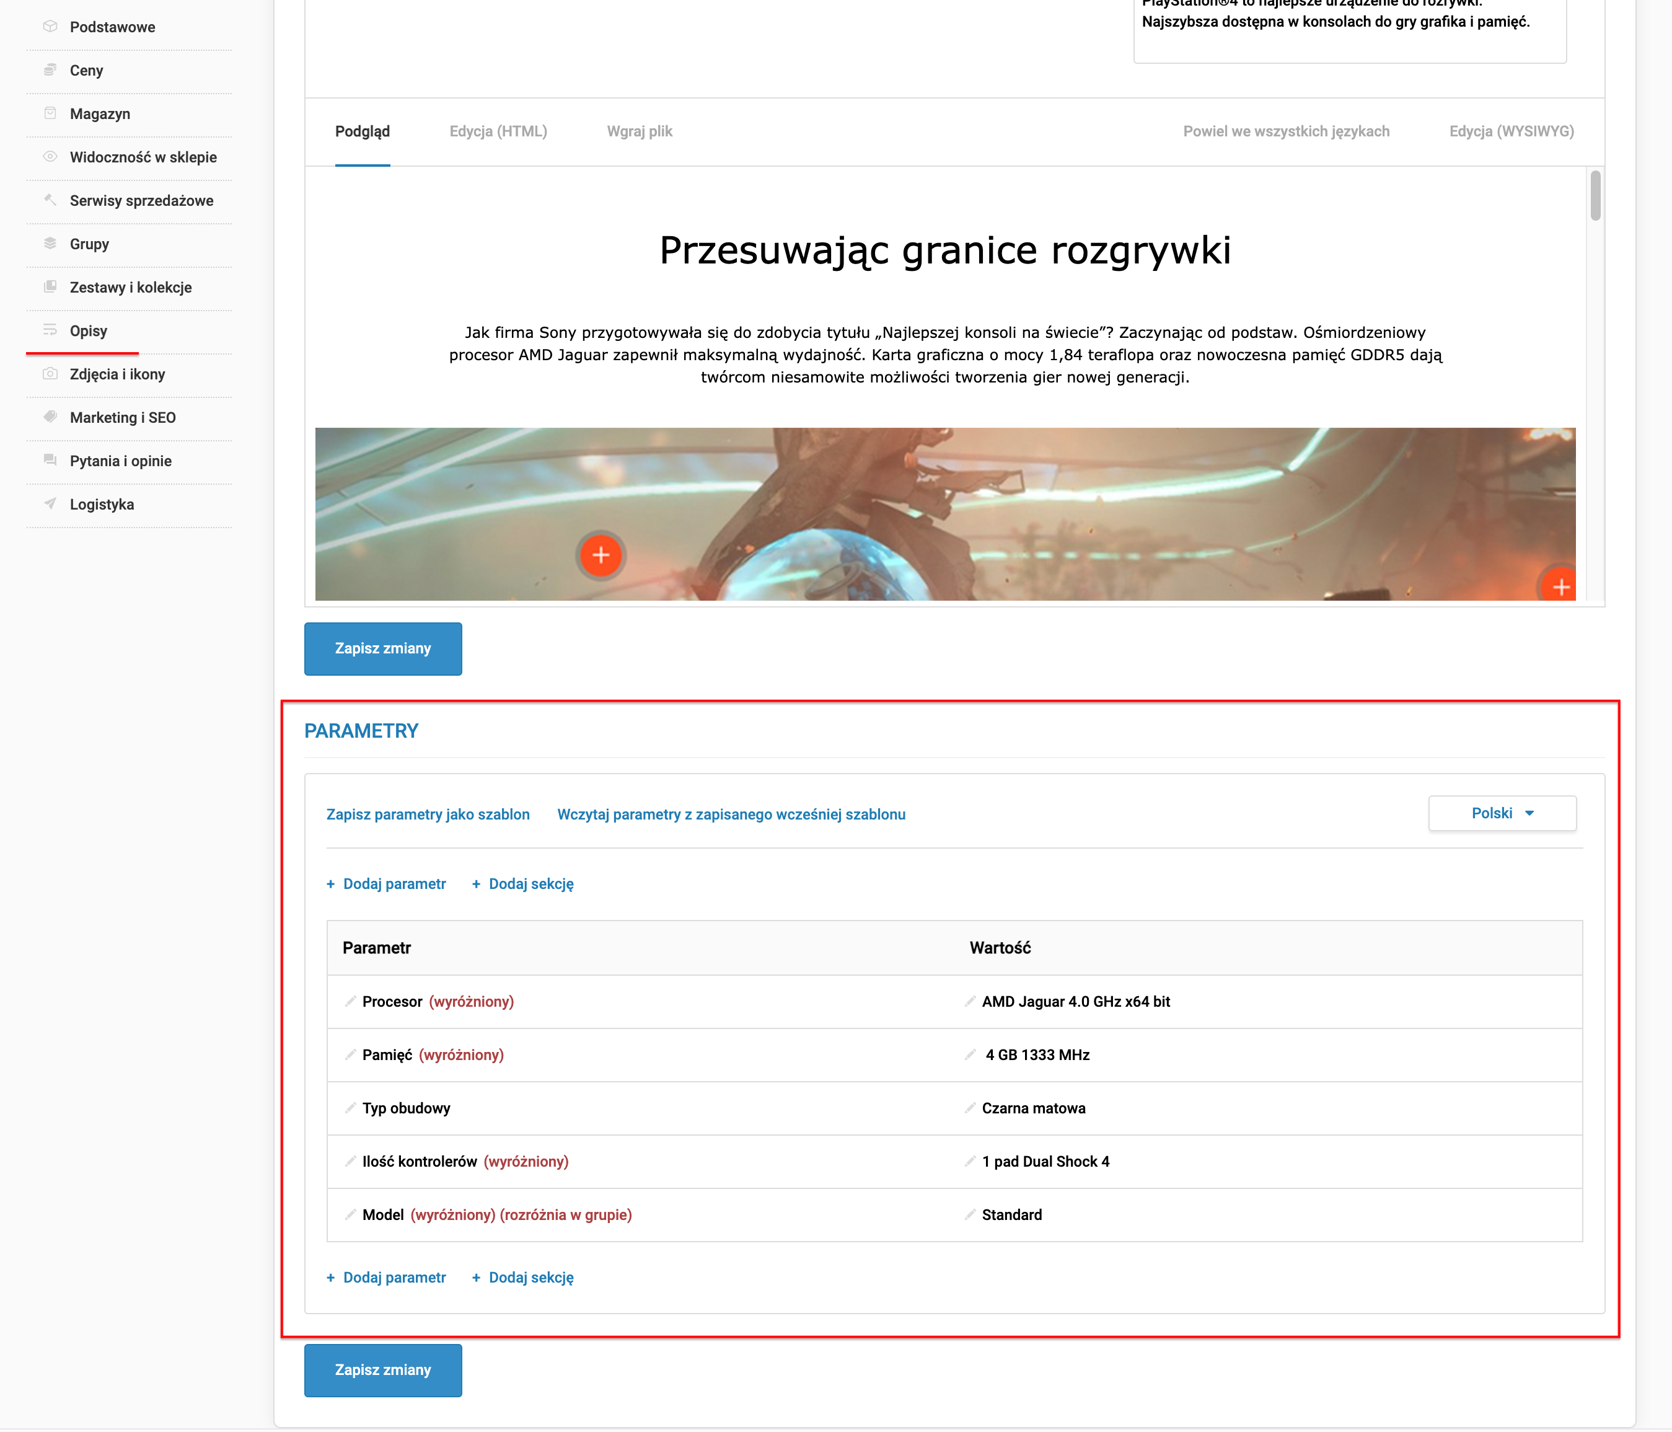Click the Opisy text lines icon
The image size is (1672, 1432).
(x=50, y=330)
